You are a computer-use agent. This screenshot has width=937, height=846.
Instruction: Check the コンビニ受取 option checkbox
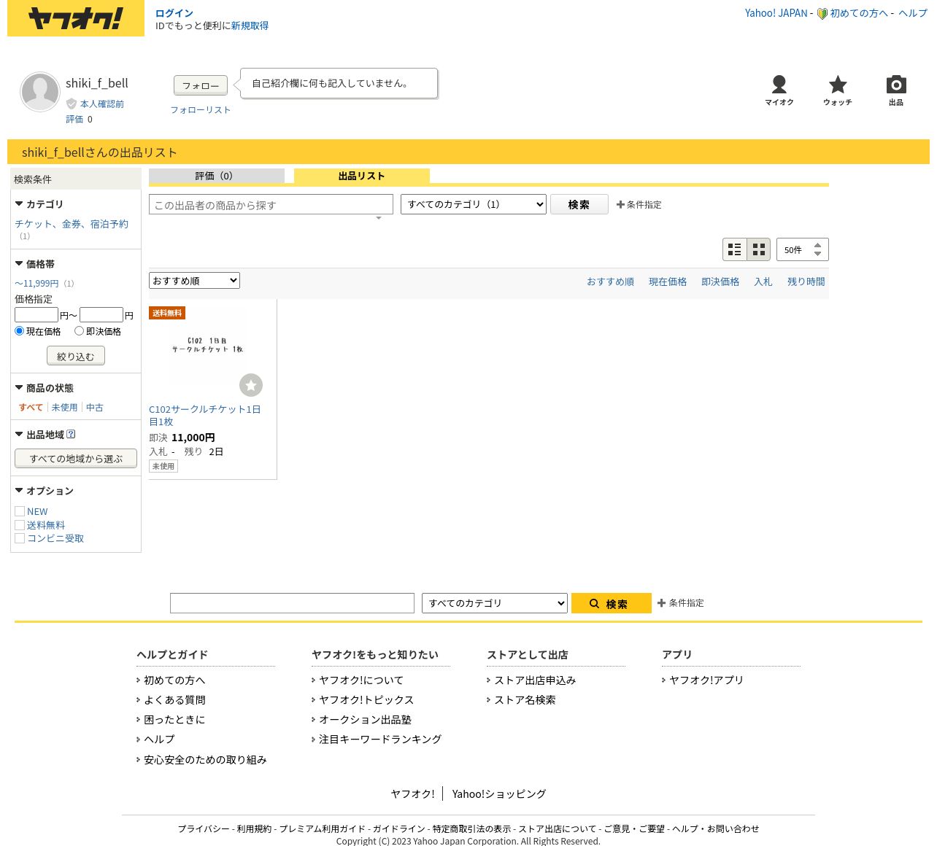point(20,538)
